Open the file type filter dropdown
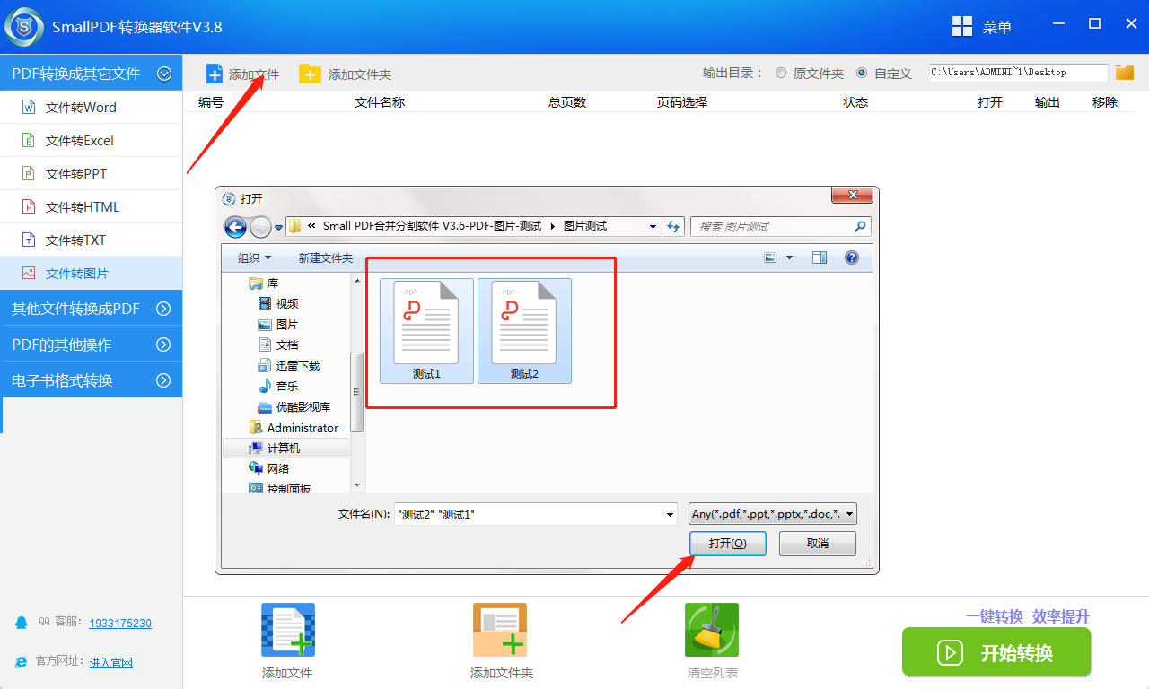This screenshot has width=1149, height=689. [773, 514]
